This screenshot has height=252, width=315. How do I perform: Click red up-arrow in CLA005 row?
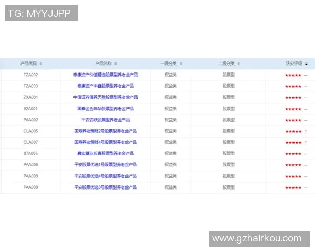point(306,131)
